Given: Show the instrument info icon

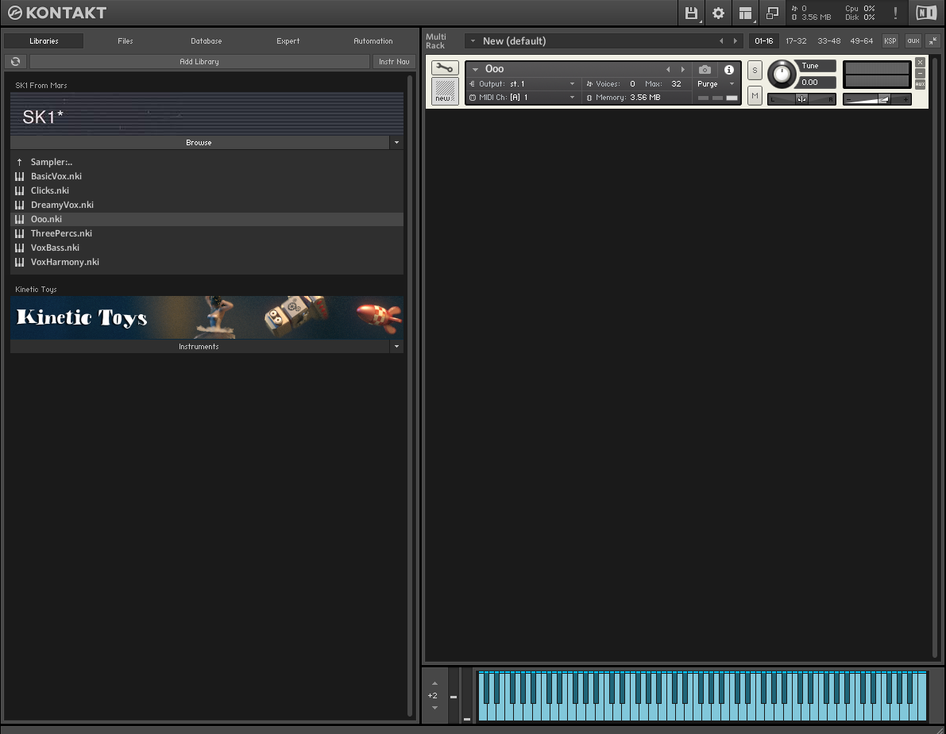Looking at the screenshot, I should point(729,69).
